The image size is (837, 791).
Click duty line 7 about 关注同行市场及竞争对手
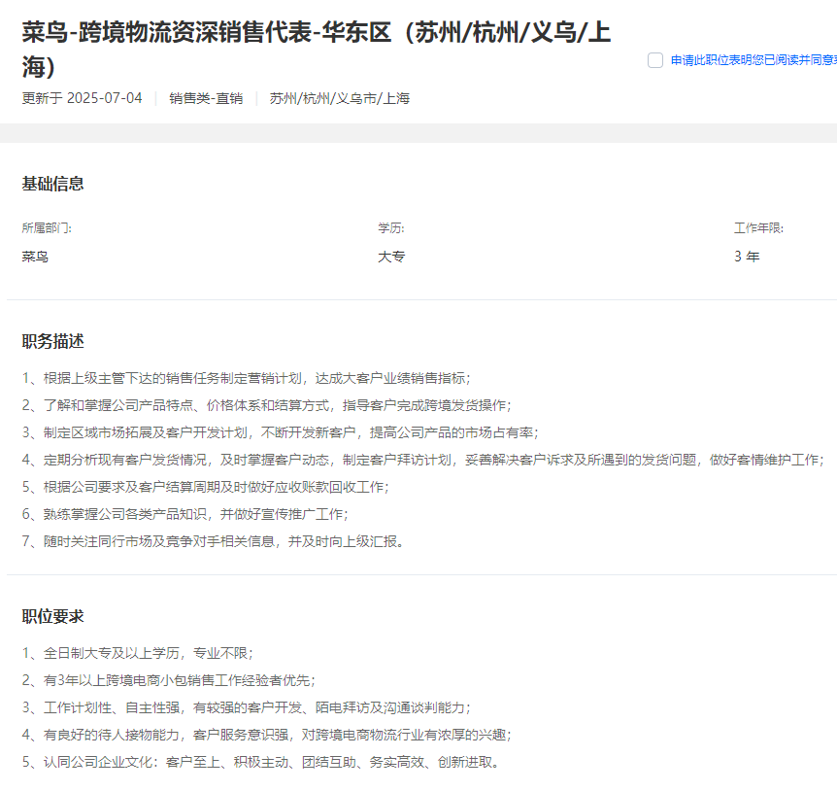pyautogui.click(x=213, y=541)
